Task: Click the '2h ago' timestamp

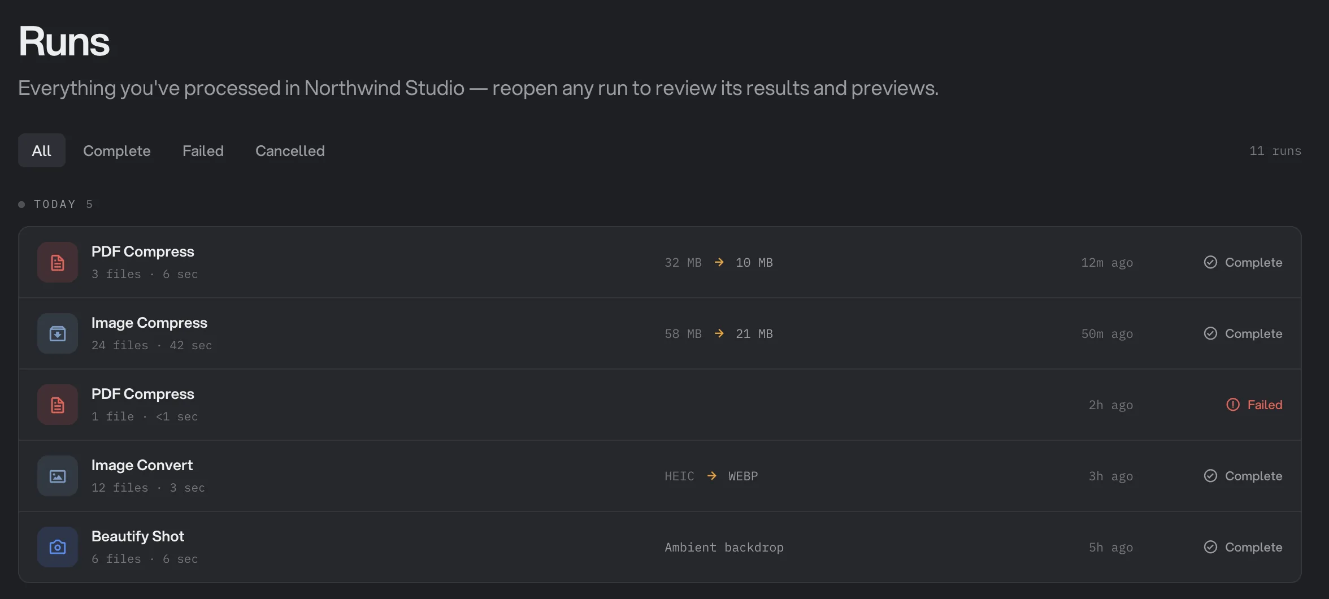Action: (x=1111, y=405)
